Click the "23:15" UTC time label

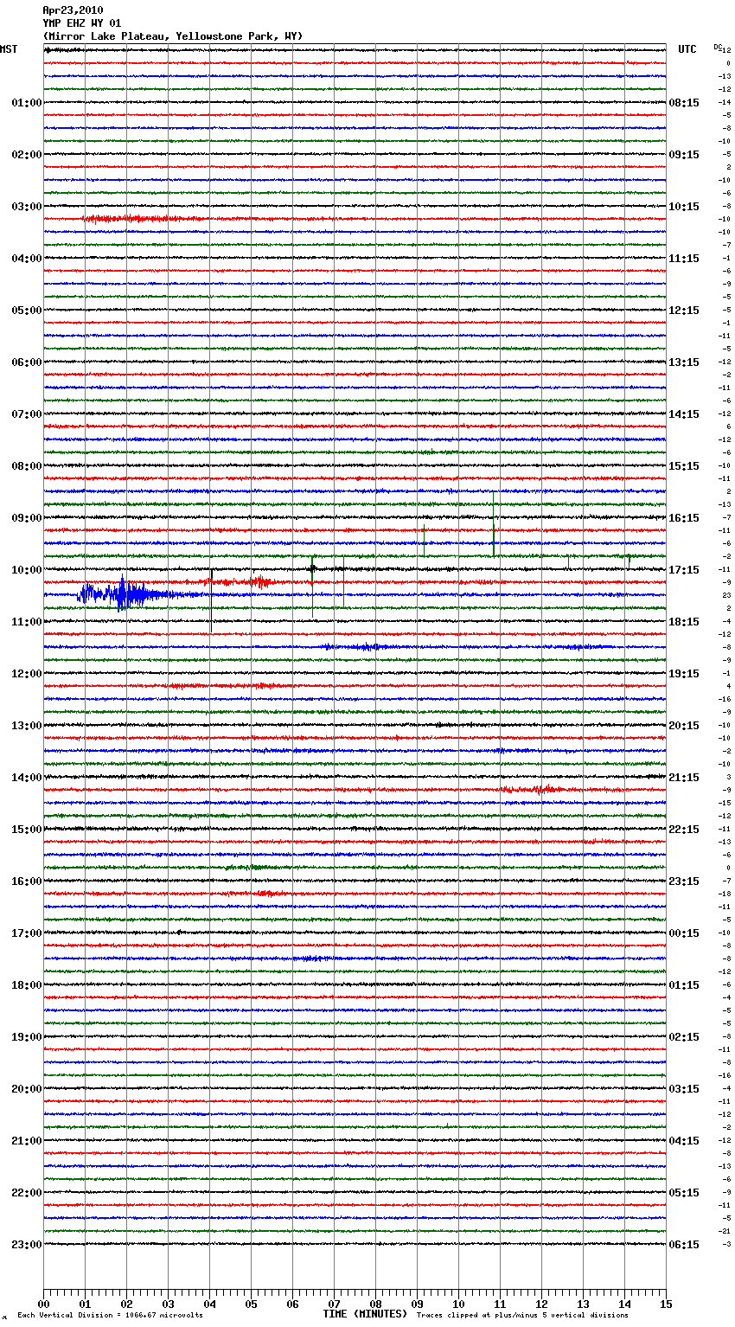pos(684,881)
